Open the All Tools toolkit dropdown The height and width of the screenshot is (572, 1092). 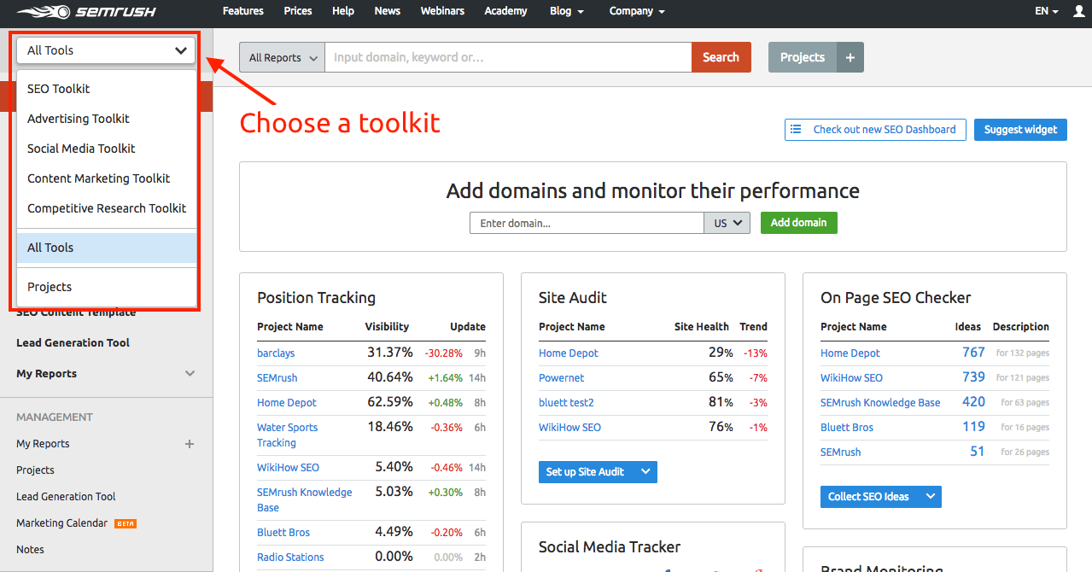[106, 50]
